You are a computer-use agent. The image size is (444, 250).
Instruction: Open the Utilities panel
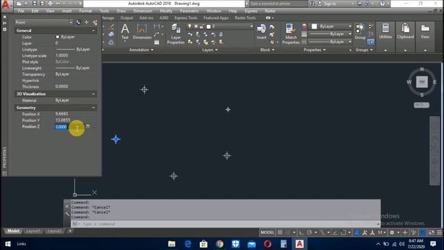click(x=386, y=31)
